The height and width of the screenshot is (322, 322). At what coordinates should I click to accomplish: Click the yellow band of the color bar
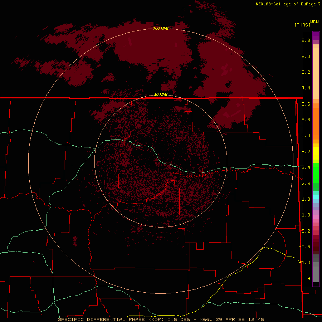pos(316,153)
